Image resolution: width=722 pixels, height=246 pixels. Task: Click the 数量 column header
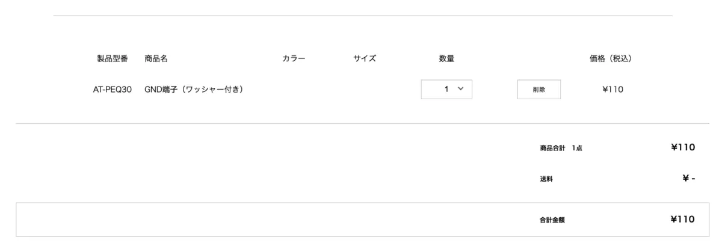(446, 58)
